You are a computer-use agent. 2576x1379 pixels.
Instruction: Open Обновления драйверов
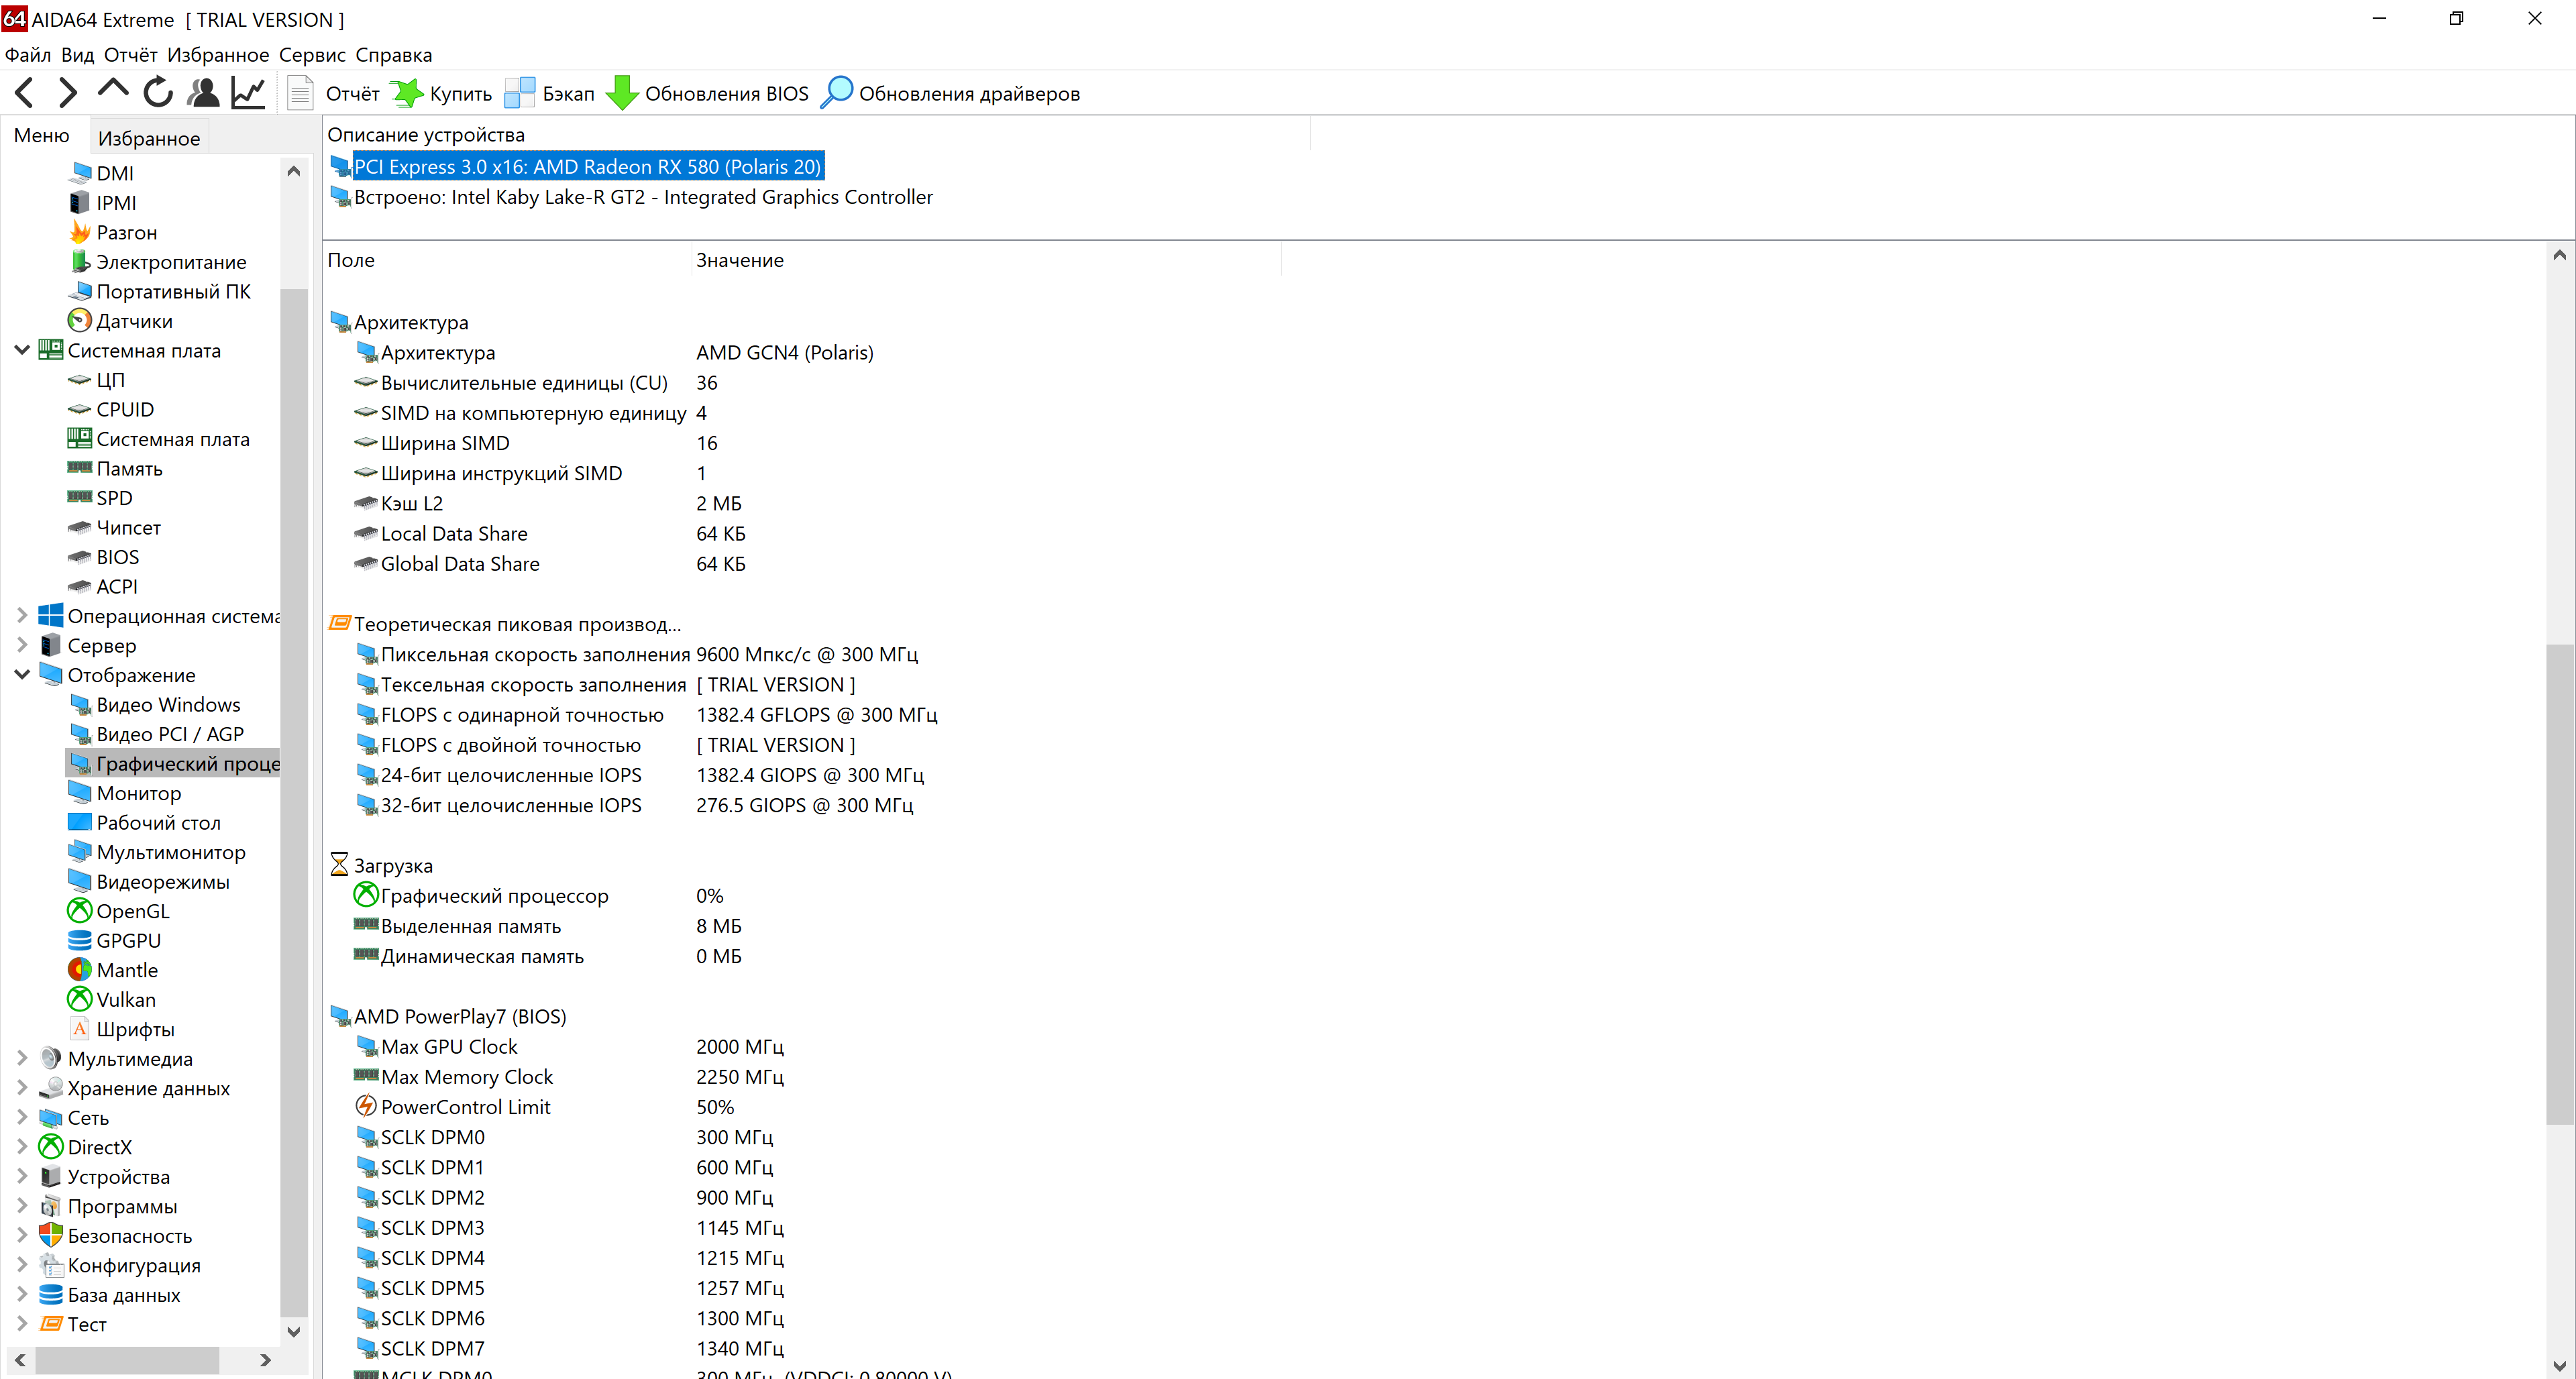coord(950,93)
